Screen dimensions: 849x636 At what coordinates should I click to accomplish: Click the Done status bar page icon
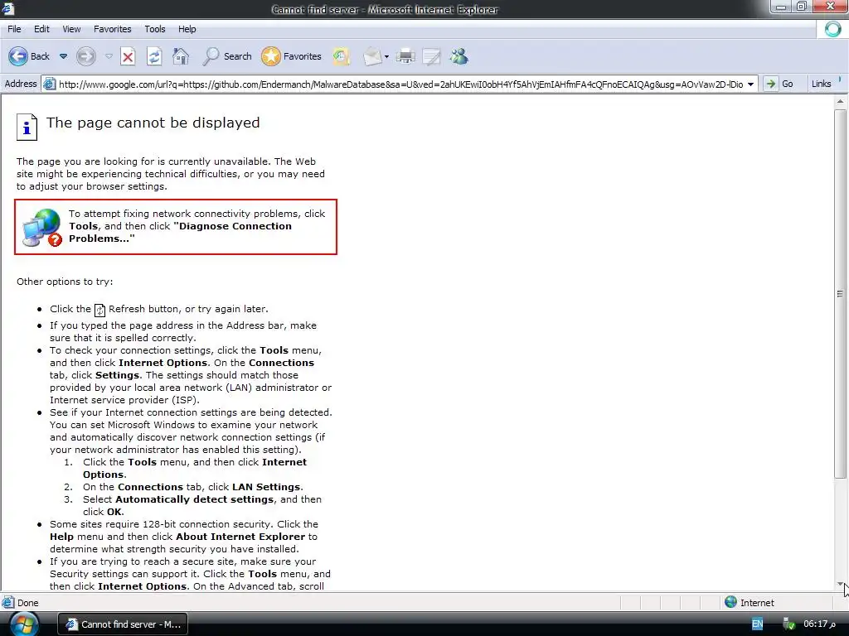point(8,603)
